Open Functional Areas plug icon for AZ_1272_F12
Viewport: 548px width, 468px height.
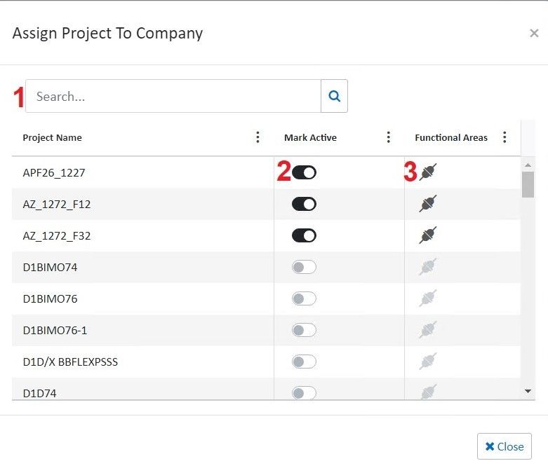tap(428, 204)
